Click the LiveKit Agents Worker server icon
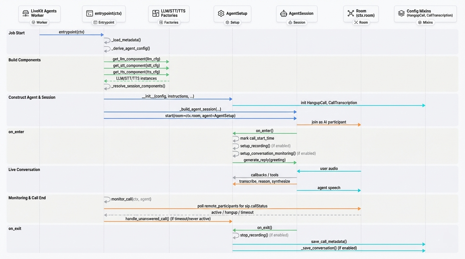Viewport: 465px width, 259px height. [26, 13]
